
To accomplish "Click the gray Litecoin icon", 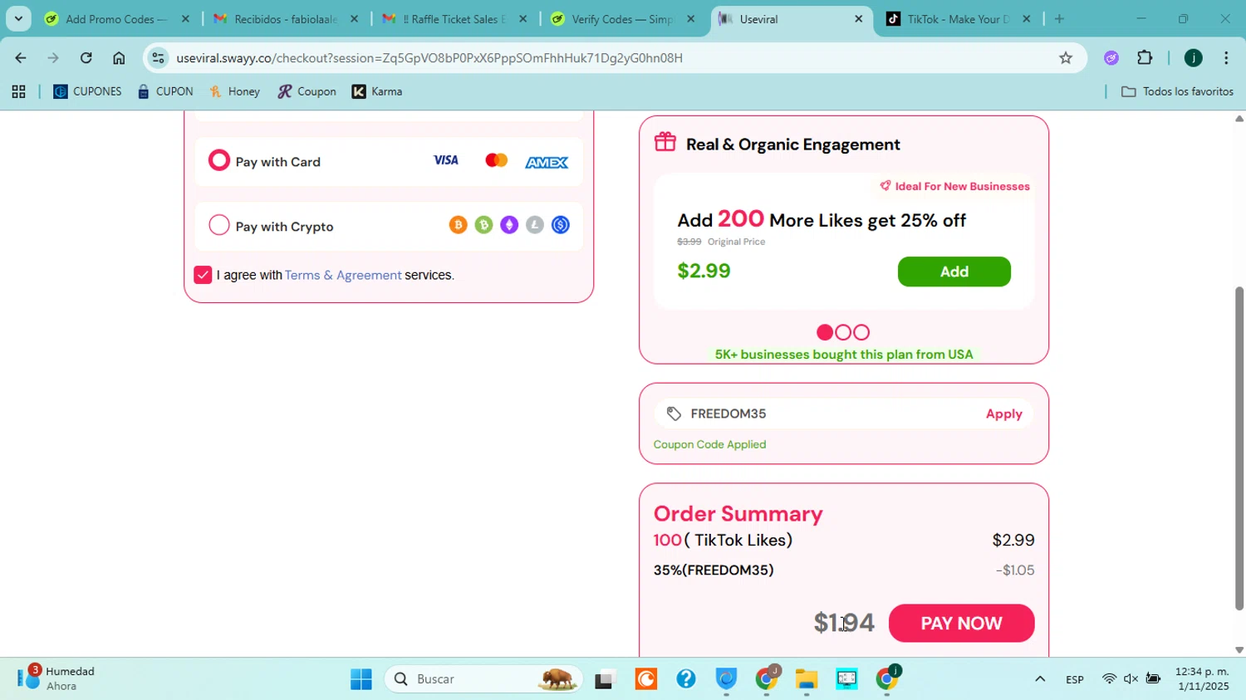I will 535,225.
